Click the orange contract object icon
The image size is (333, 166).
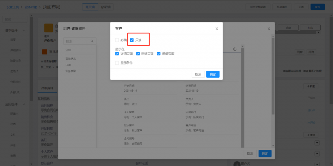tap(48, 28)
